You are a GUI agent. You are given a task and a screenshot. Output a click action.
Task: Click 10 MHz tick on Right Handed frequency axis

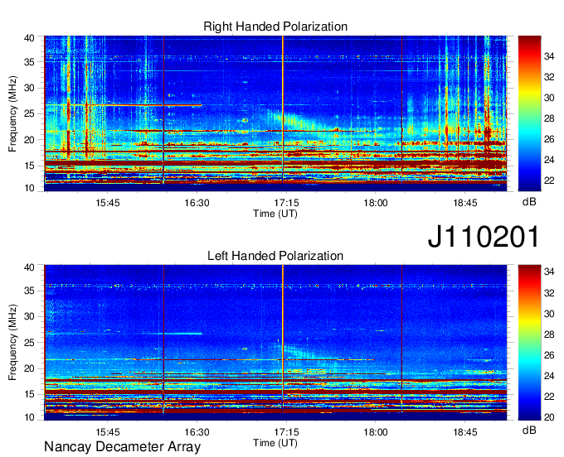tap(29, 188)
